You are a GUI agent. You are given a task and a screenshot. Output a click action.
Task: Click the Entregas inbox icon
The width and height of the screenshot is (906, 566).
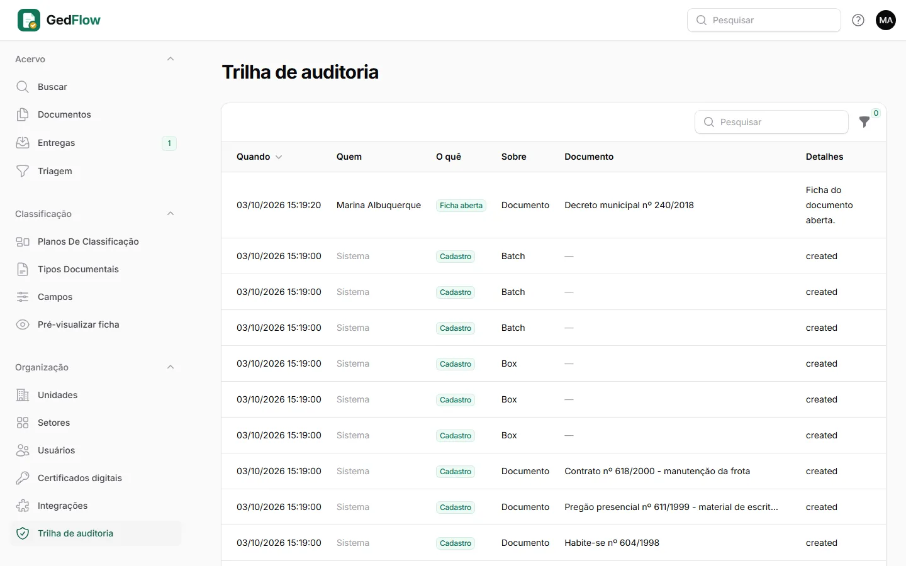23,143
